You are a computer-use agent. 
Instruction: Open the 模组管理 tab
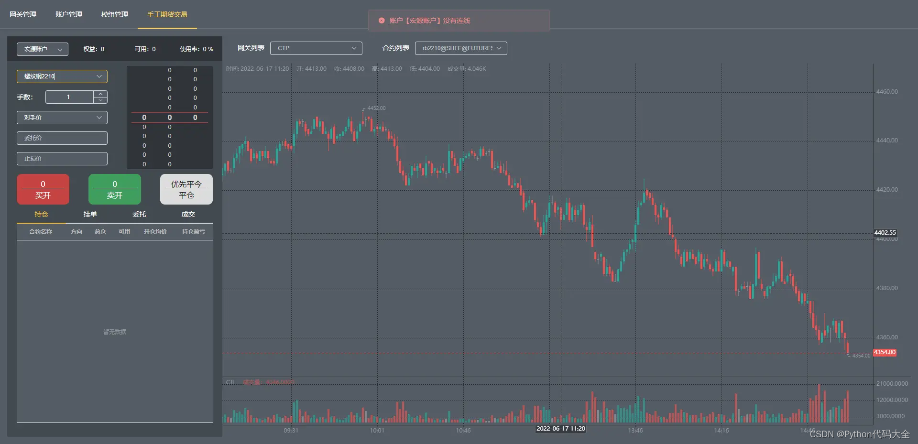[x=115, y=14]
